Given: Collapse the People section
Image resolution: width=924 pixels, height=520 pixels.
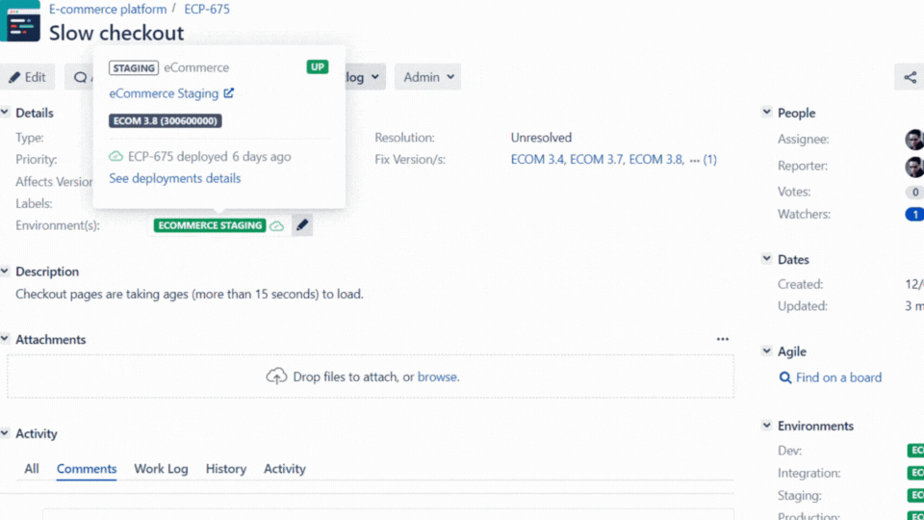Looking at the screenshot, I should click(x=767, y=113).
